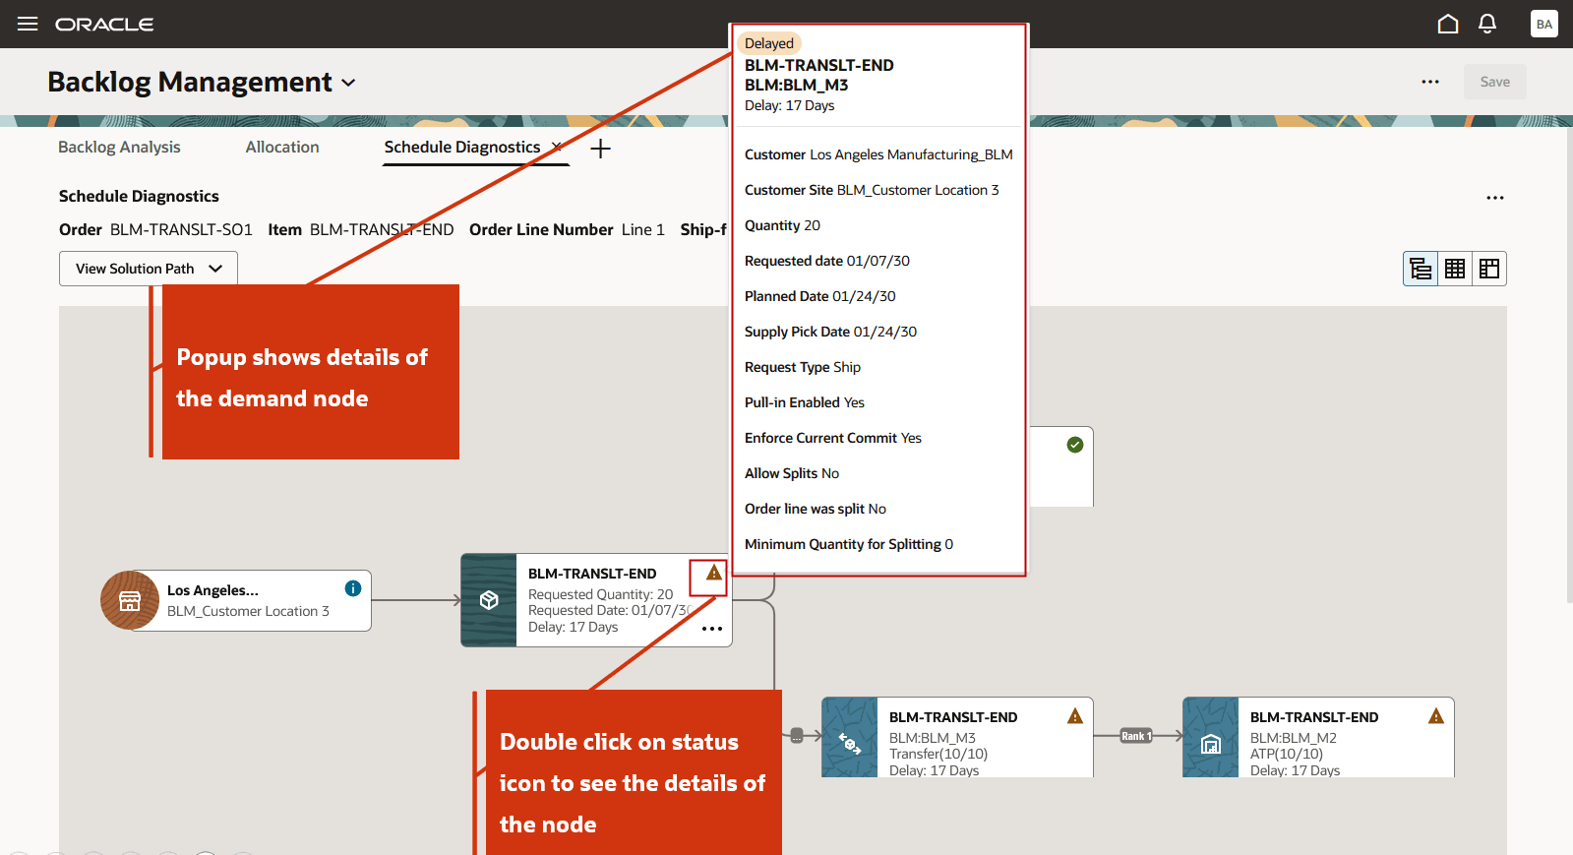Select warehouse icon on BLM_M2 node

click(x=1211, y=743)
